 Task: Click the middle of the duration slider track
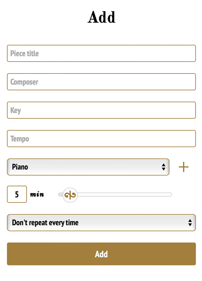pyautogui.click(x=115, y=195)
